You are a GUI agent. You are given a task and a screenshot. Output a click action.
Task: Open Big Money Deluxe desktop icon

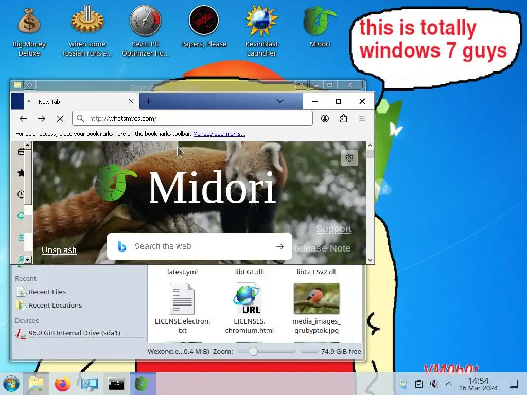tap(29, 32)
